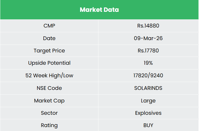Select the Market Cap label
Viewport: 199px width, 131px height.
49,101
